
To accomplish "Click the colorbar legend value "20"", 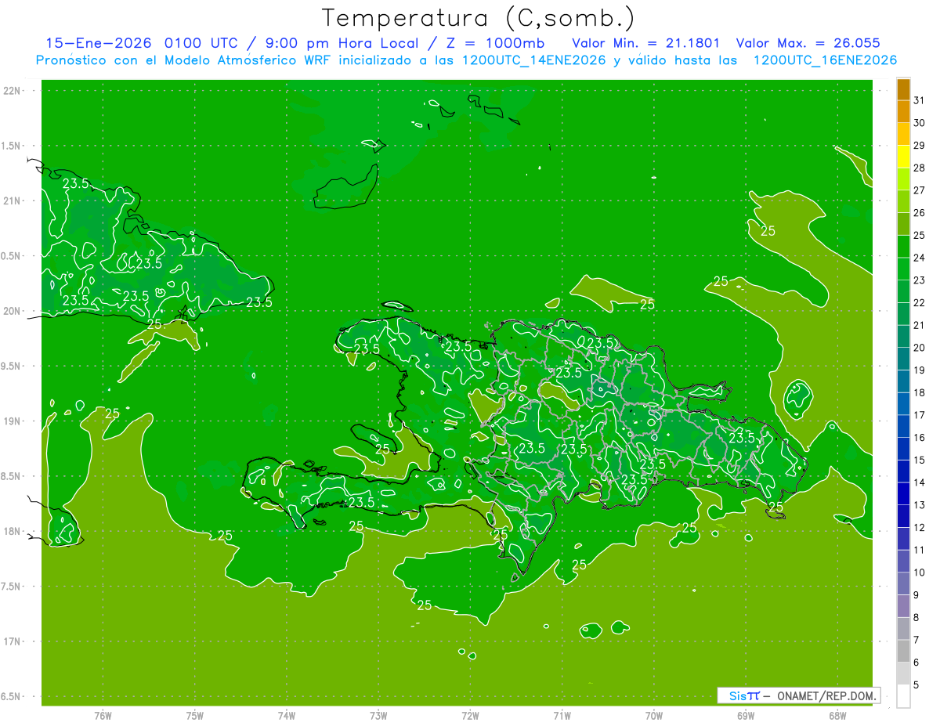I will coord(919,348).
